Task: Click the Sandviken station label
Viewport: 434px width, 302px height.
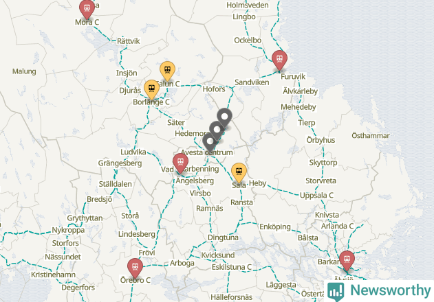Action: point(252,82)
